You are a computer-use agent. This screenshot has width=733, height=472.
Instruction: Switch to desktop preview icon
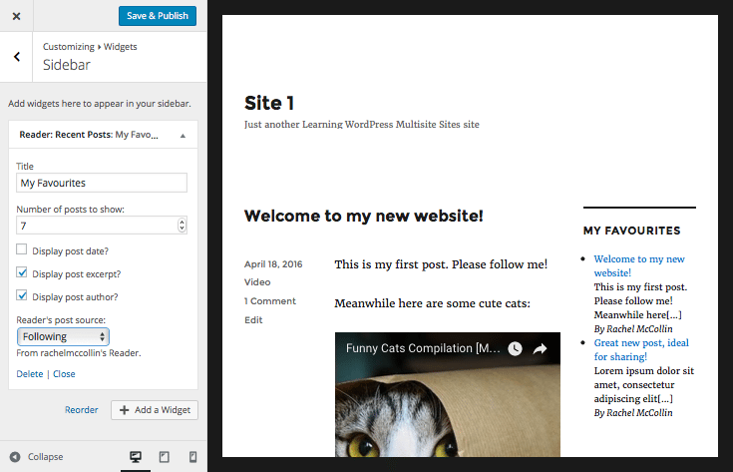[x=136, y=457]
